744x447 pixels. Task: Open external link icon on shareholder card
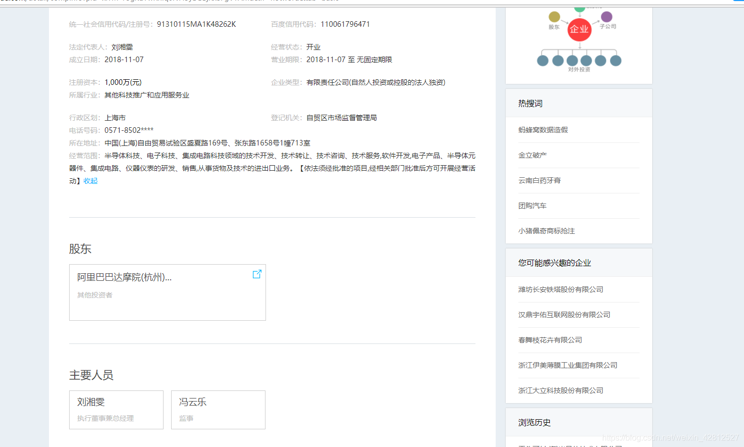257,274
